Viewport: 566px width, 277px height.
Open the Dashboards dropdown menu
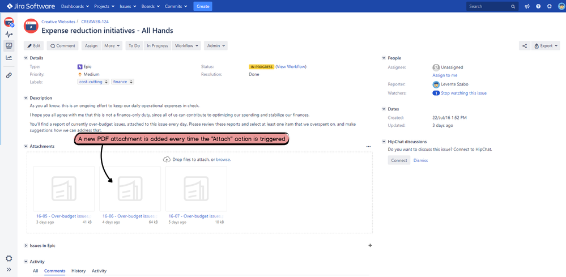[75, 6]
